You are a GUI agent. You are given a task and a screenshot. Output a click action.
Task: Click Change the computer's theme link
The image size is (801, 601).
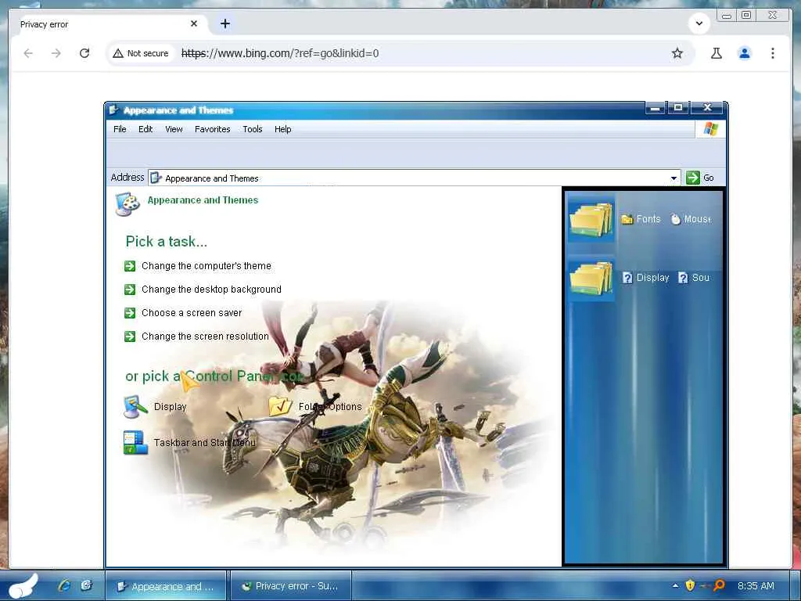pyautogui.click(x=207, y=266)
